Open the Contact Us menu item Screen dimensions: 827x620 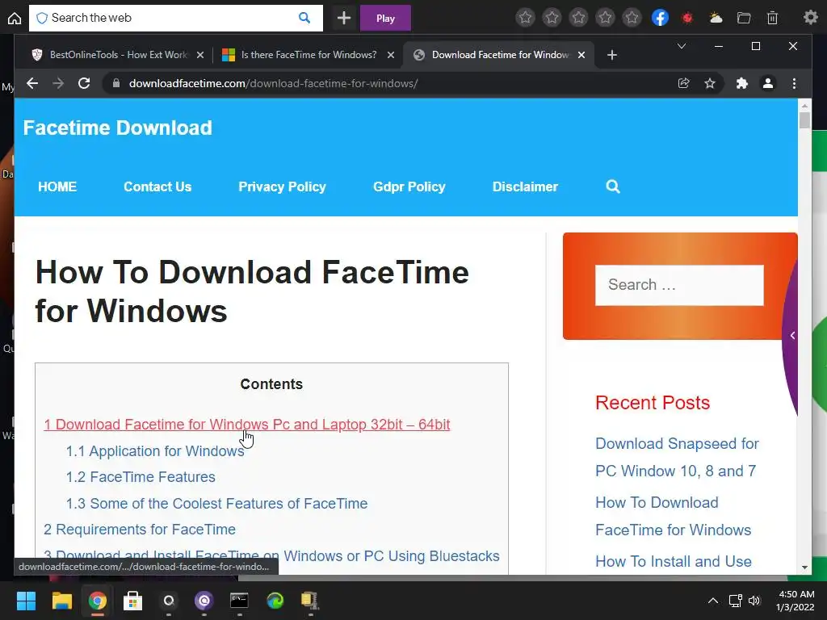coord(157,186)
